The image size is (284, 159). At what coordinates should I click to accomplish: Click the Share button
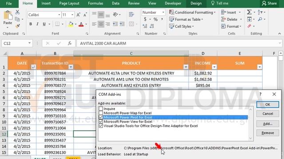coord(269,4)
